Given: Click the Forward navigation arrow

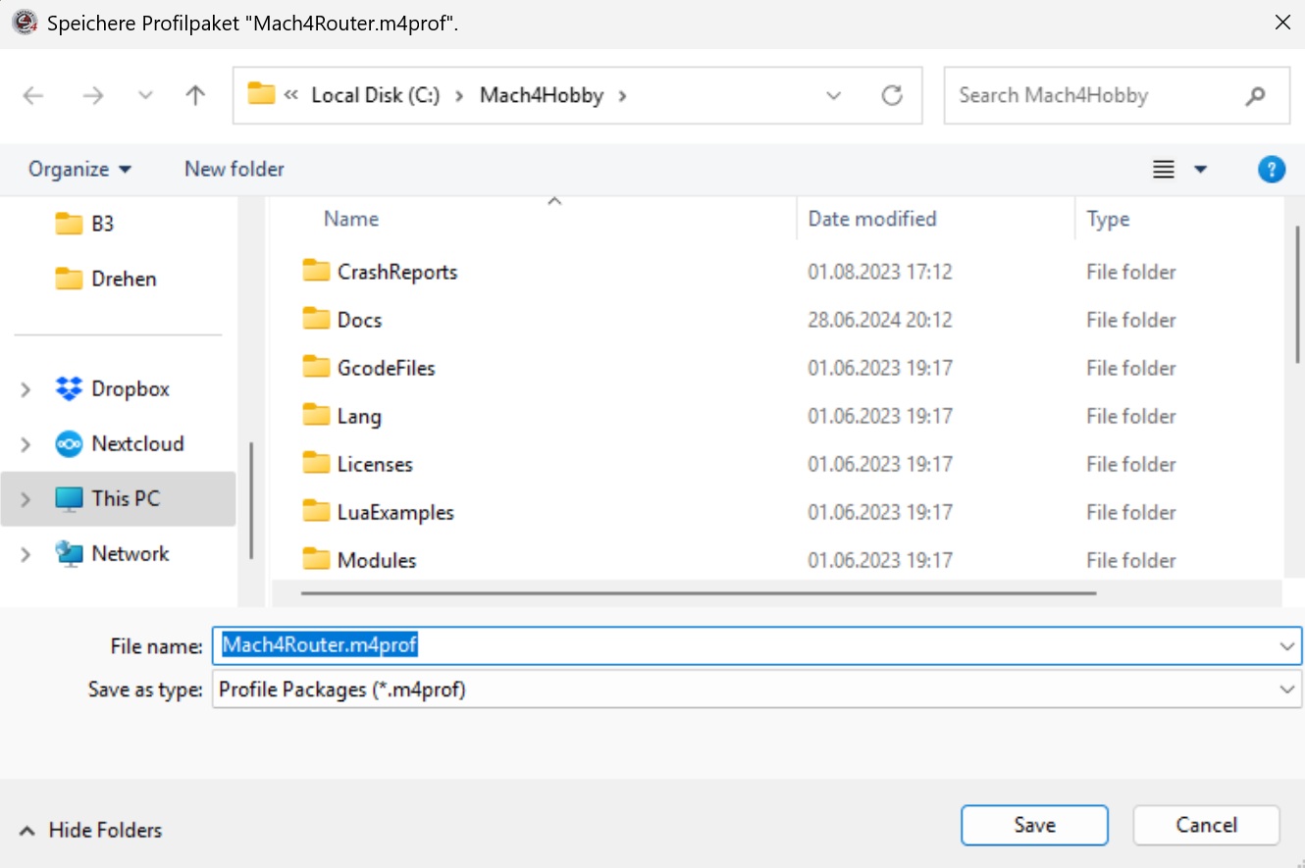Looking at the screenshot, I should (x=93, y=95).
